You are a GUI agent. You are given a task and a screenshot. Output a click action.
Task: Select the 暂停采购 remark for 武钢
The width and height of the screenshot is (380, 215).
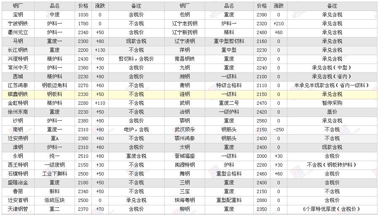[x=332, y=103]
